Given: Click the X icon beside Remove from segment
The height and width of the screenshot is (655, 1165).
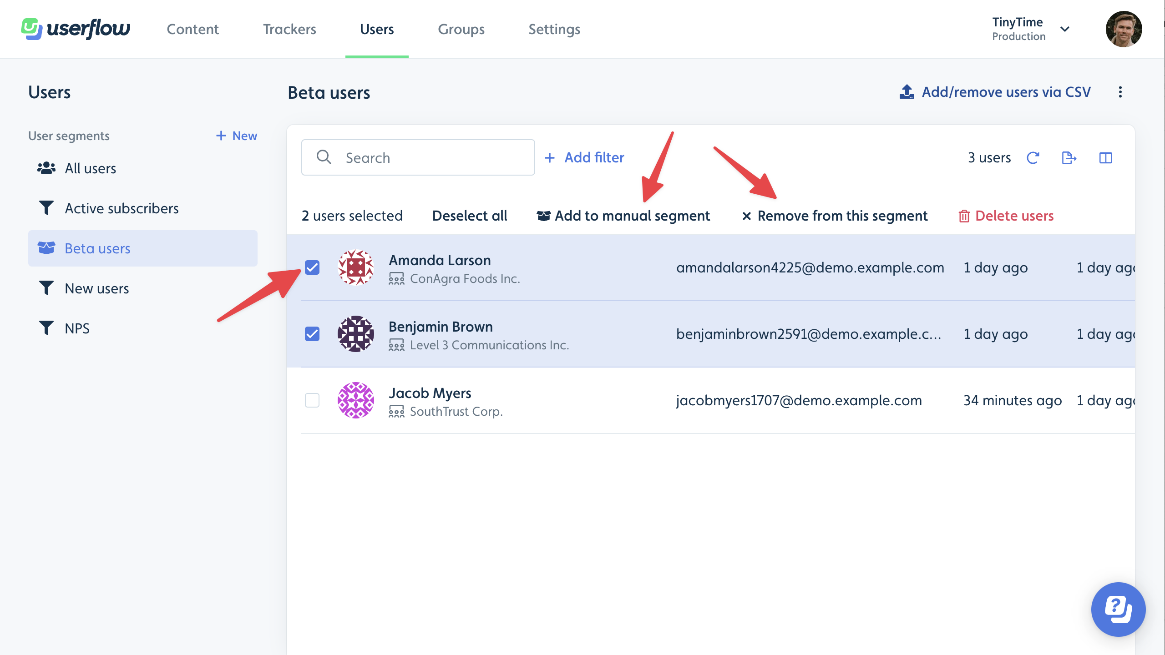Looking at the screenshot, I should tap(746, 216).
